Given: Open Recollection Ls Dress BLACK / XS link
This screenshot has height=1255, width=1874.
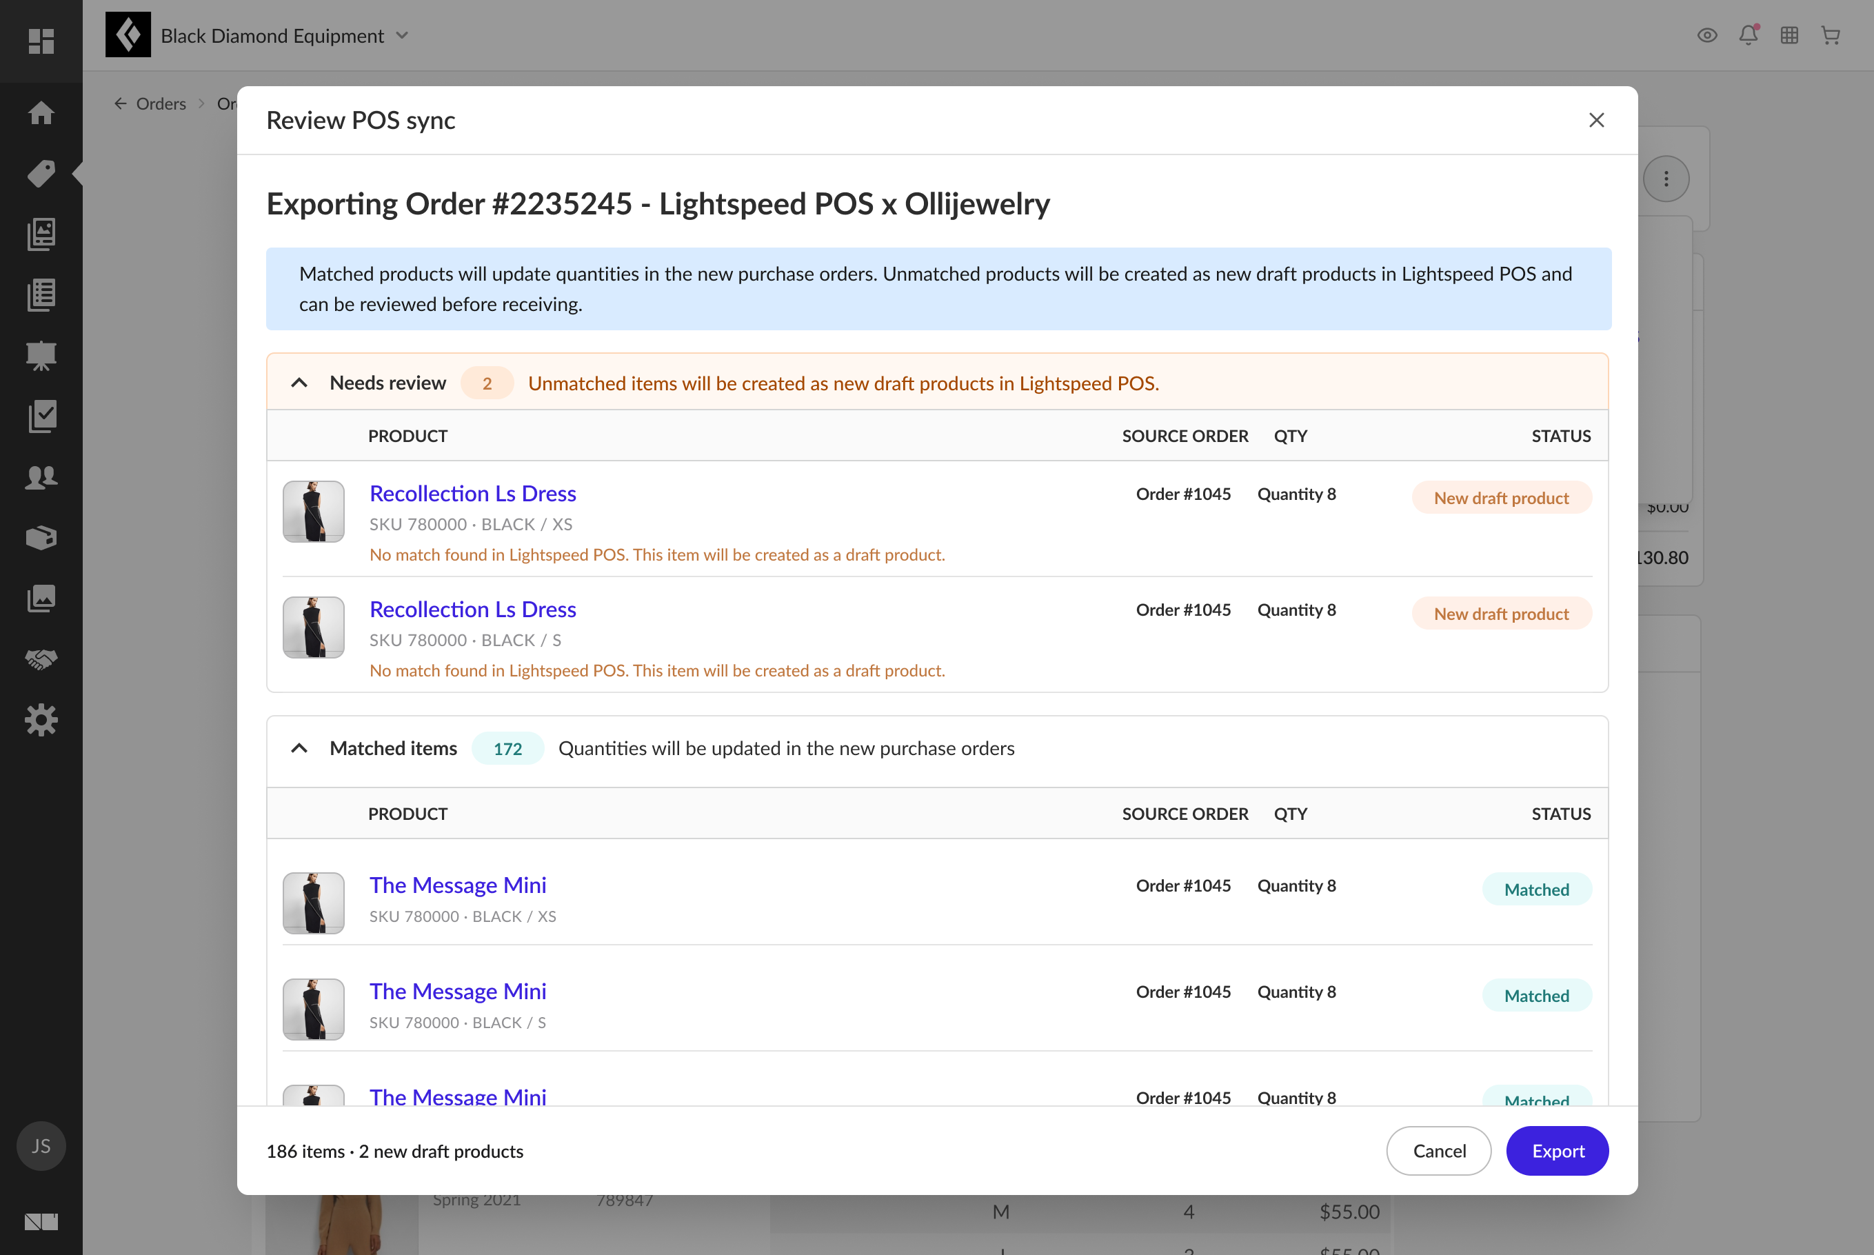Looking at the screenshot, I should click(472, 493).
